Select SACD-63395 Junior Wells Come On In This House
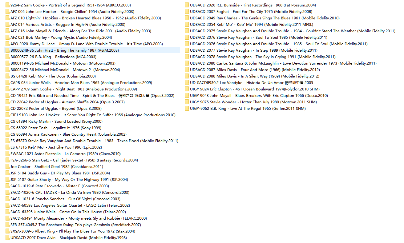The height and width of the screenshot is (243, 404). (x=68, y=212)
